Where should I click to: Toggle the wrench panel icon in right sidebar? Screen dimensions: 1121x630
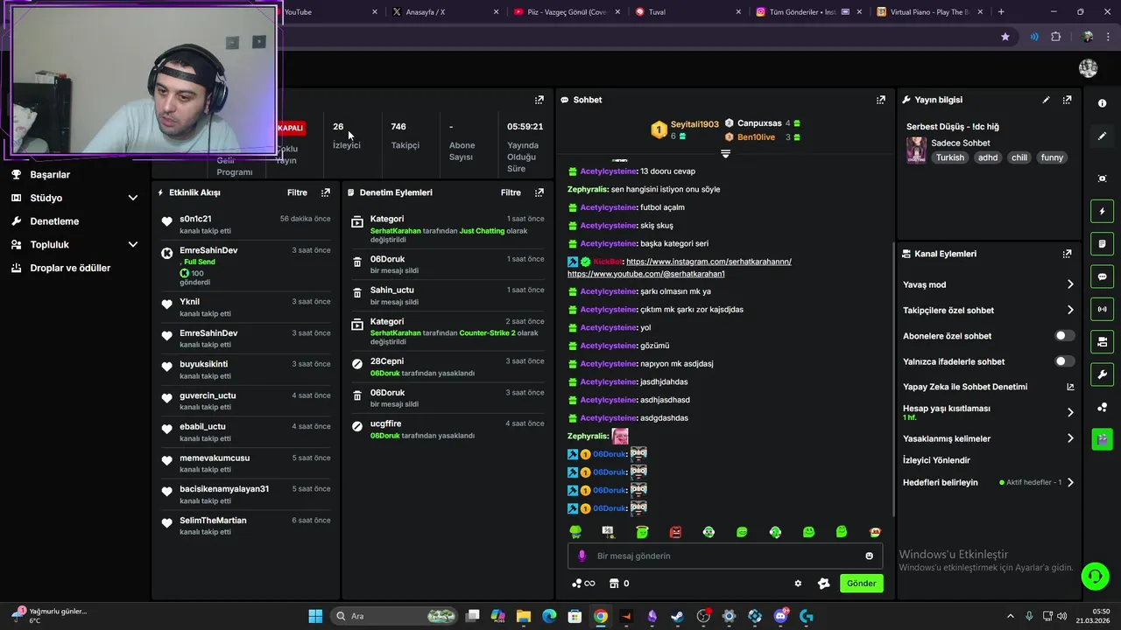point(1102,374)
